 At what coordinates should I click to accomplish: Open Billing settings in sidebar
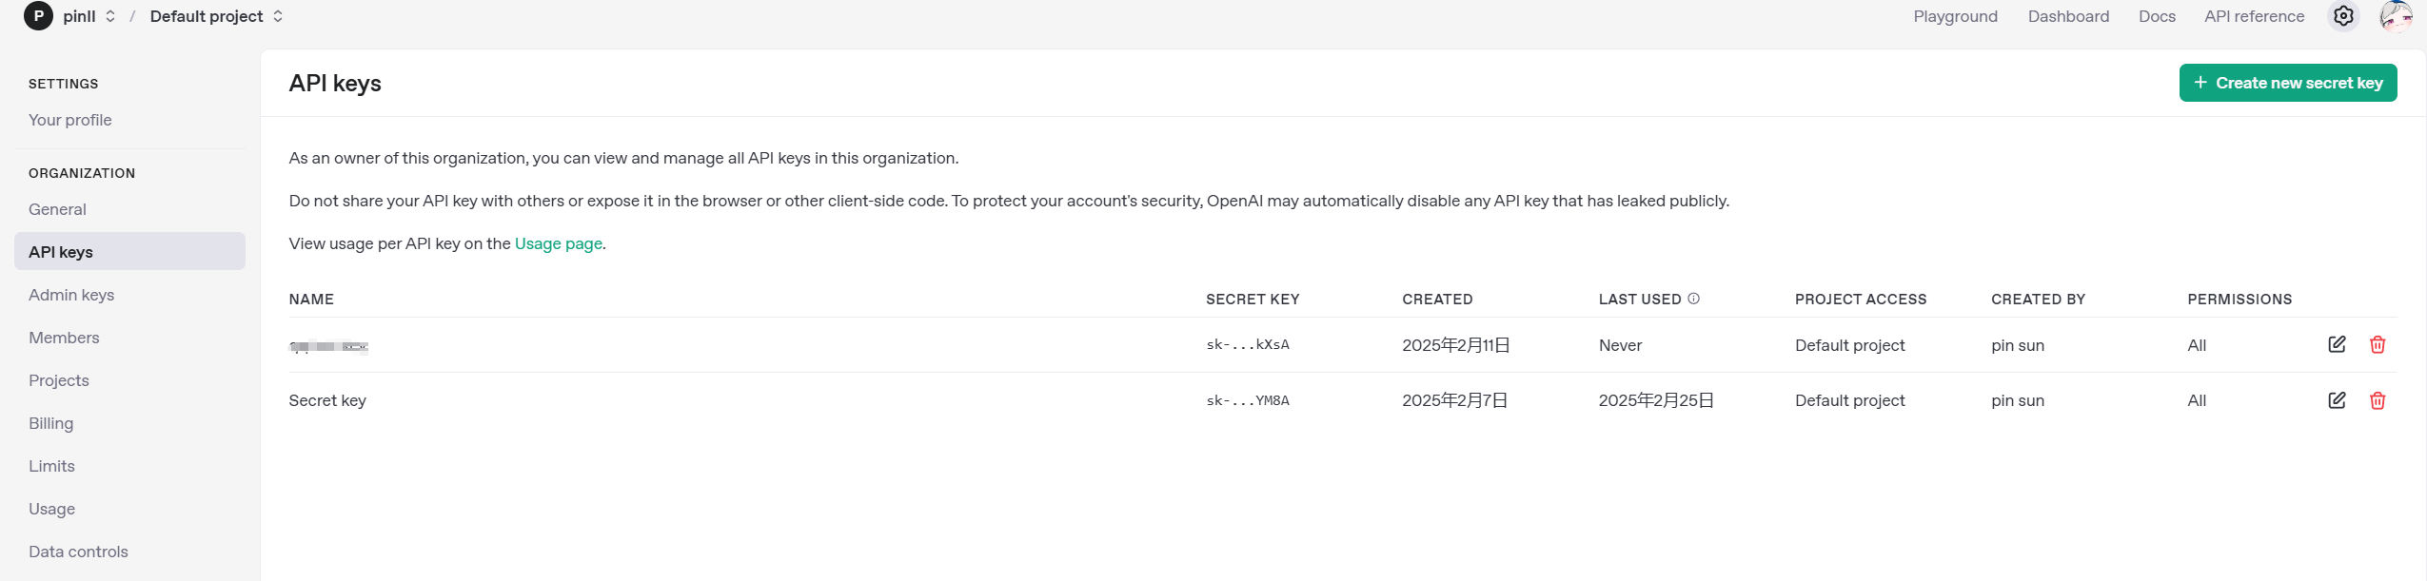pyautogui.click(x=51, y=423)
